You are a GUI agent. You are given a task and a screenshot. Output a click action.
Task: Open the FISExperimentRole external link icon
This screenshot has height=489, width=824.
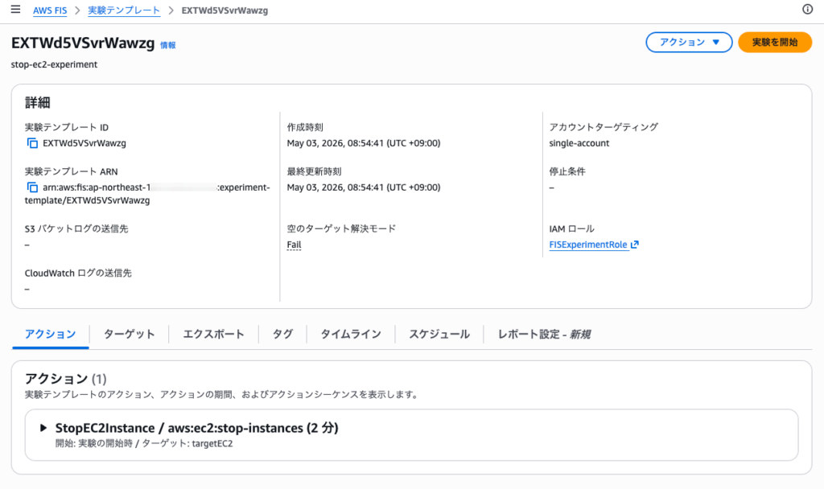pos(635,244)
